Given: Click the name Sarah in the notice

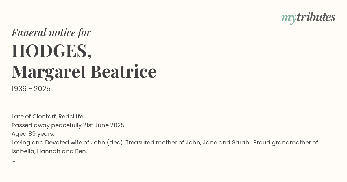Looking at the screenshot, I should click(x=241, y=142).
